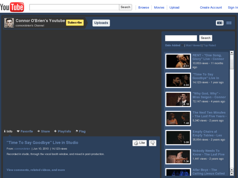Open the Movies link
Image resolution: width=238 pixels, height=178 pixels.
click(159, 8)
